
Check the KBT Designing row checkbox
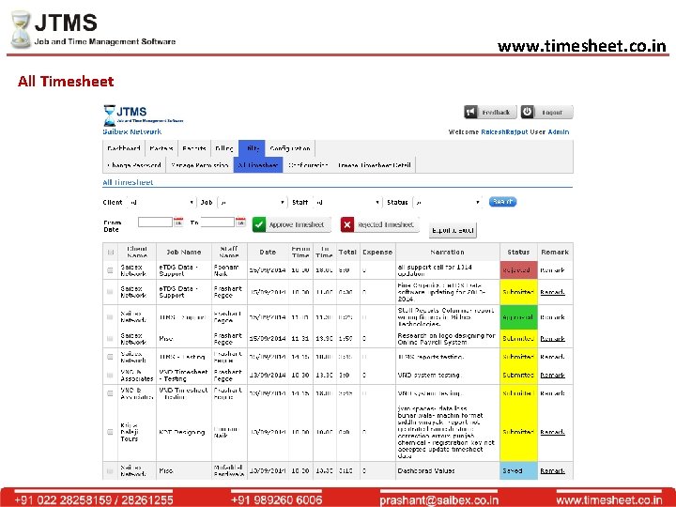point(111,432)
